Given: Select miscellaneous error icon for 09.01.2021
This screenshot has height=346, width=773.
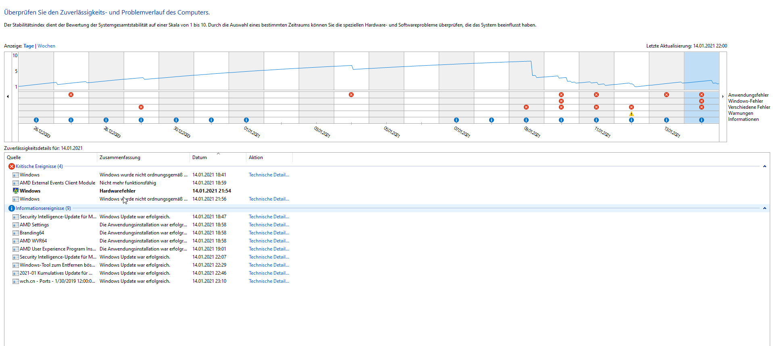Looking at the screenshot, I should tap(526, 107).
